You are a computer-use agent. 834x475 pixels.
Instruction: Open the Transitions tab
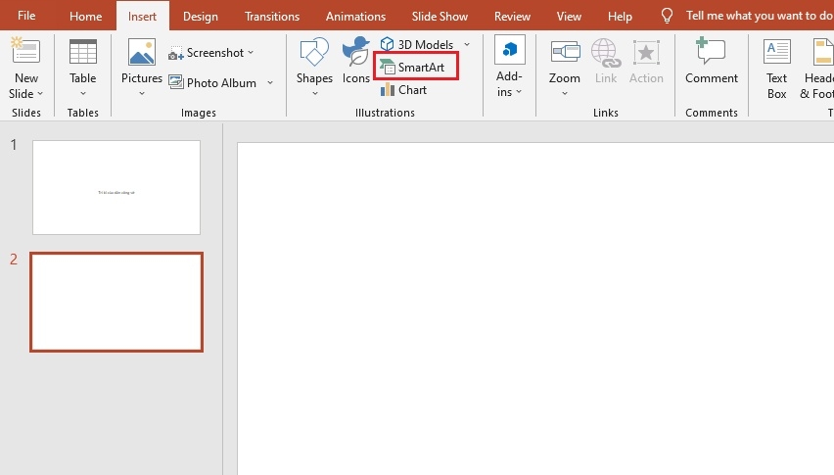pos(272,16)
